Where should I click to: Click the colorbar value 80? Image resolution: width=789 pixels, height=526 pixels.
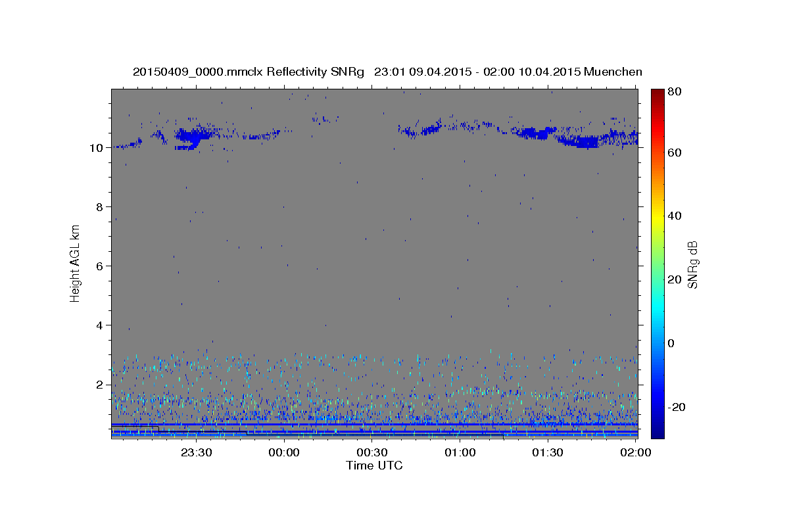[x=674, y=91]
